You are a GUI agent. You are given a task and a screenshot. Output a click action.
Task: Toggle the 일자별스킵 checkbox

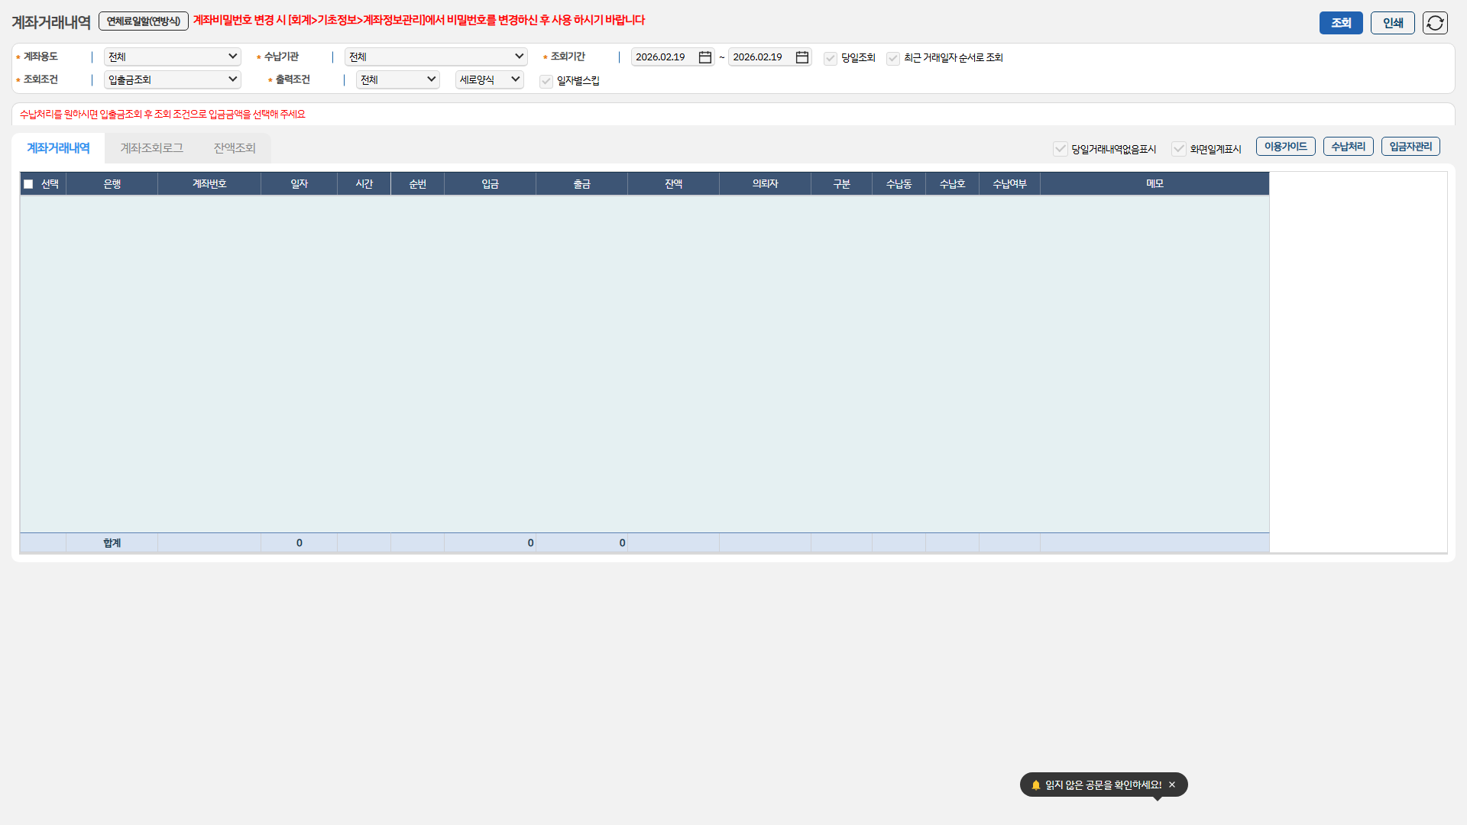[x=546, y=81]
